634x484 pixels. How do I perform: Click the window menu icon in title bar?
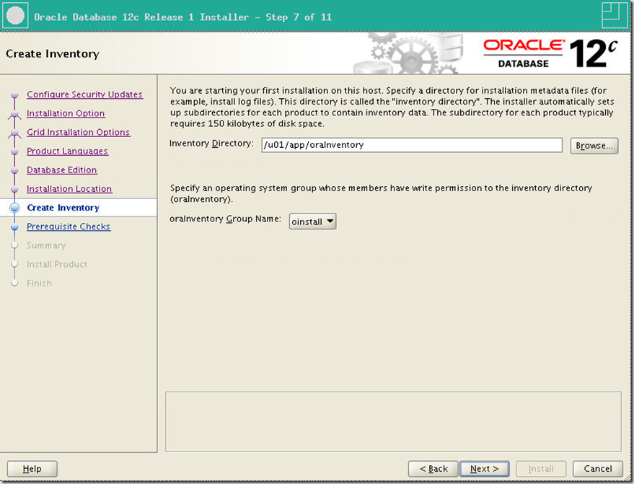[x=15, y=16]
